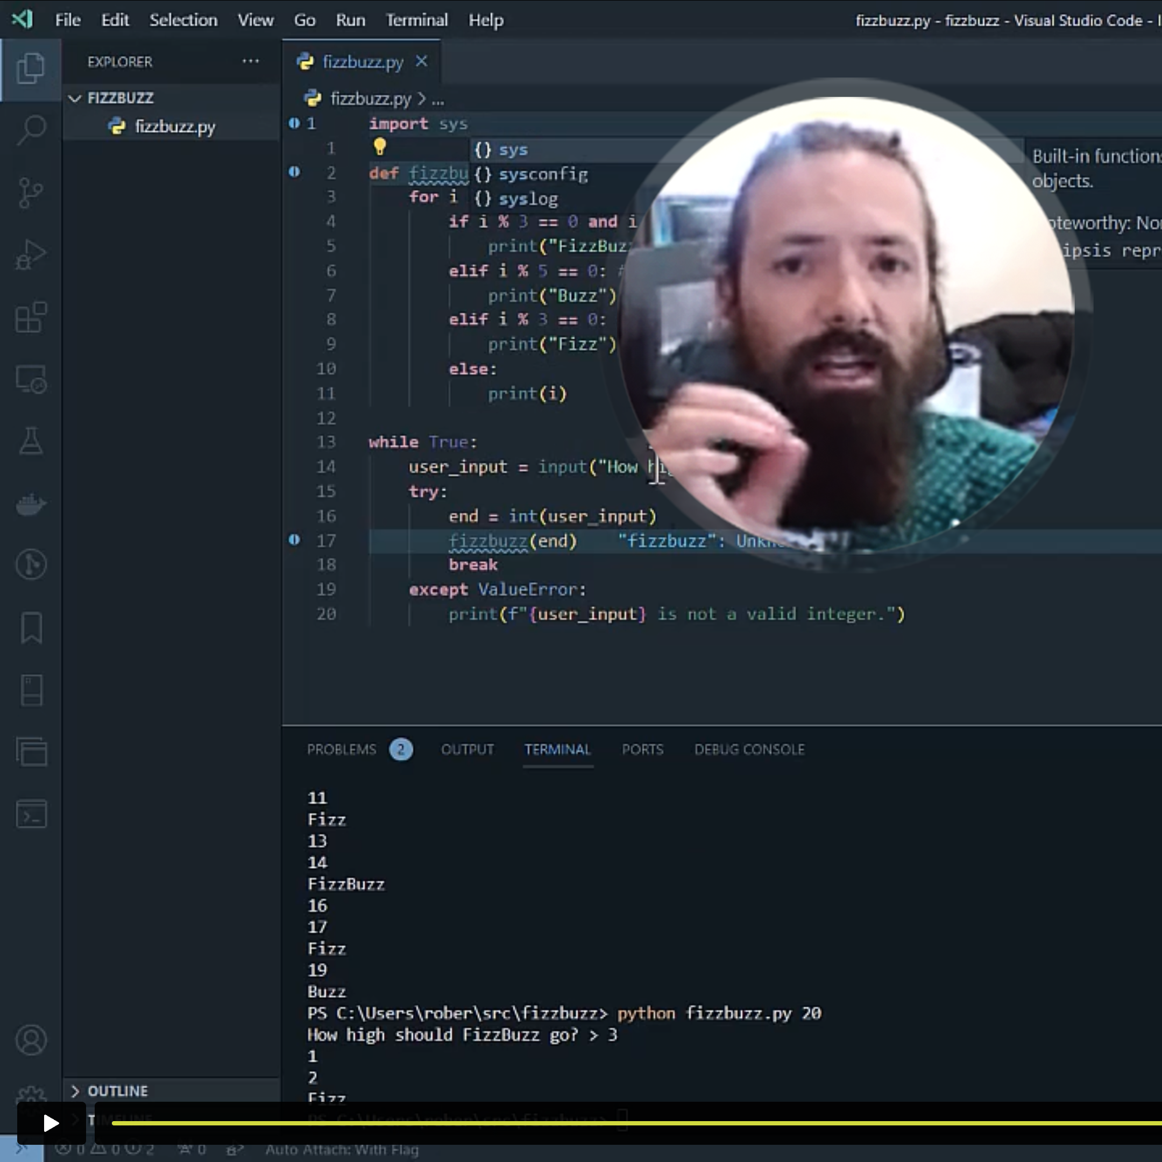The width and height of the screenshot is (1162, 1162).
Task: Switch to the PROBLEMS panel tab
Action: [x=342, y=749]
